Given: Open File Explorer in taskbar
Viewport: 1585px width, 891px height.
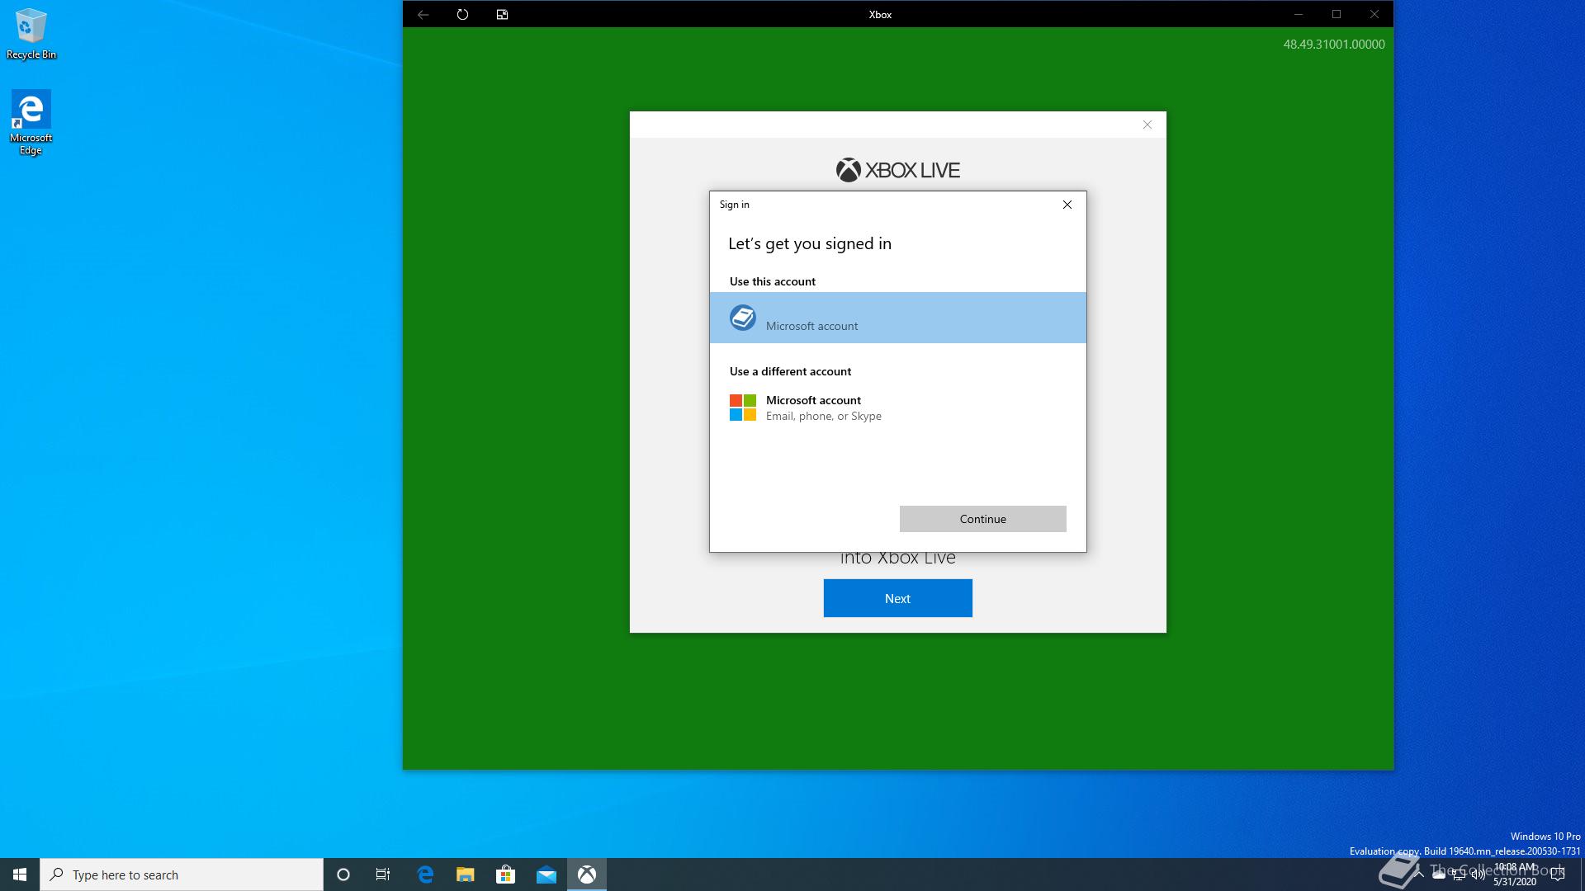Looking at the screenshot, I should point(466,874).
